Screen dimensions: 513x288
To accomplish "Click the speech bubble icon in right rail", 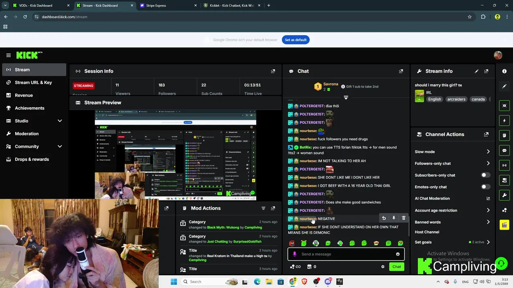I will click(504, 150).
